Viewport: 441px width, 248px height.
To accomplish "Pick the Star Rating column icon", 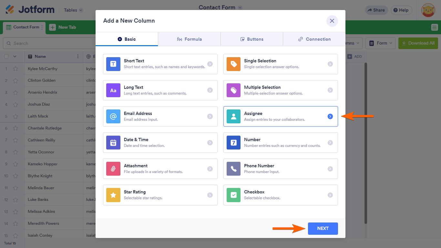I will pyautogui.click(x=113, y=195).
